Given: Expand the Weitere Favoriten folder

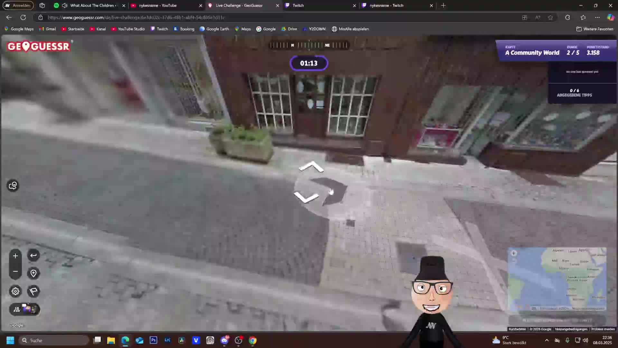Looking at the screenshot, I should (x=595, y=29).
